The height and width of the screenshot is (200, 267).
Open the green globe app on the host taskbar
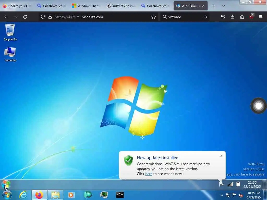pos(88,195)
